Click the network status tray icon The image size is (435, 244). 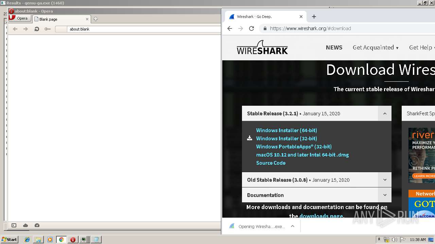click(386, 240)
